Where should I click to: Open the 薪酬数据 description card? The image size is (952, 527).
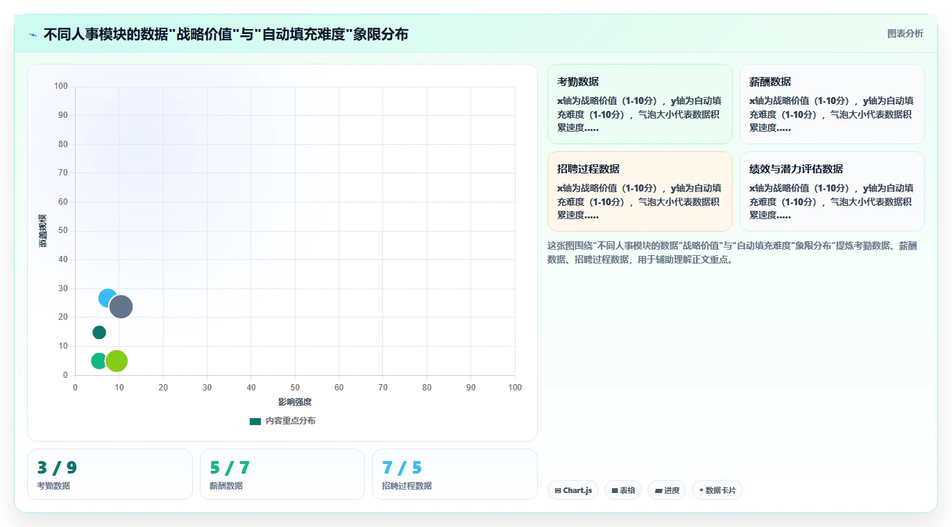point(832,104)
